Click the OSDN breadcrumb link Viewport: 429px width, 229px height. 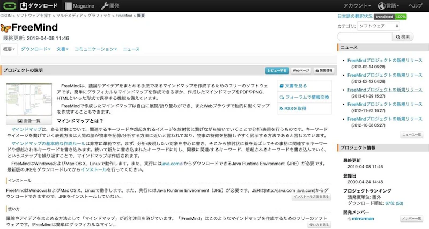6,16
